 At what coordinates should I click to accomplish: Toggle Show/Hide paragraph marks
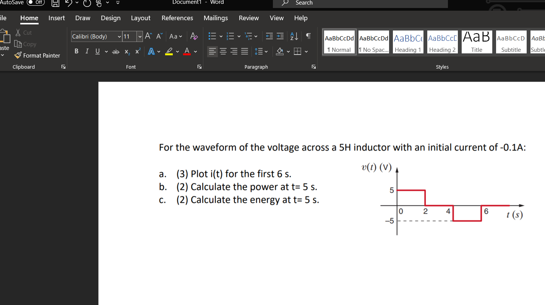308,36
